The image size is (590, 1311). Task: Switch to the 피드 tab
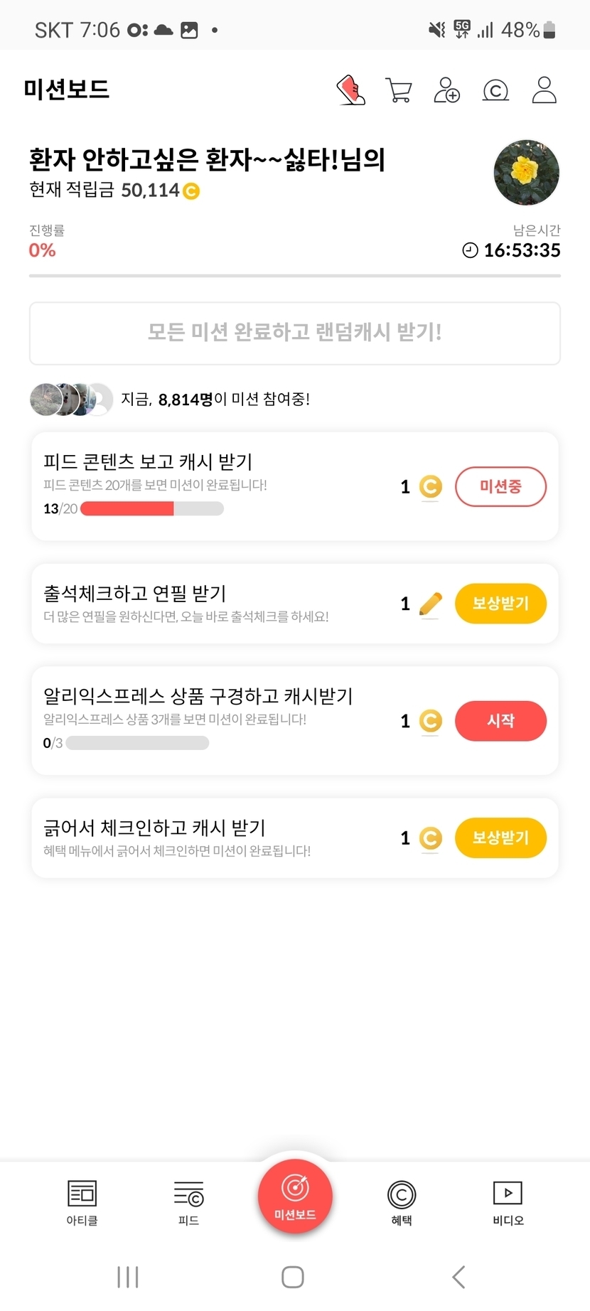188,1203
